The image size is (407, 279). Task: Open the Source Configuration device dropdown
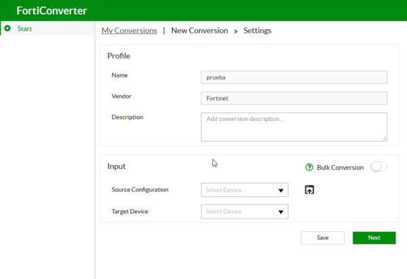tap(244, 191)
